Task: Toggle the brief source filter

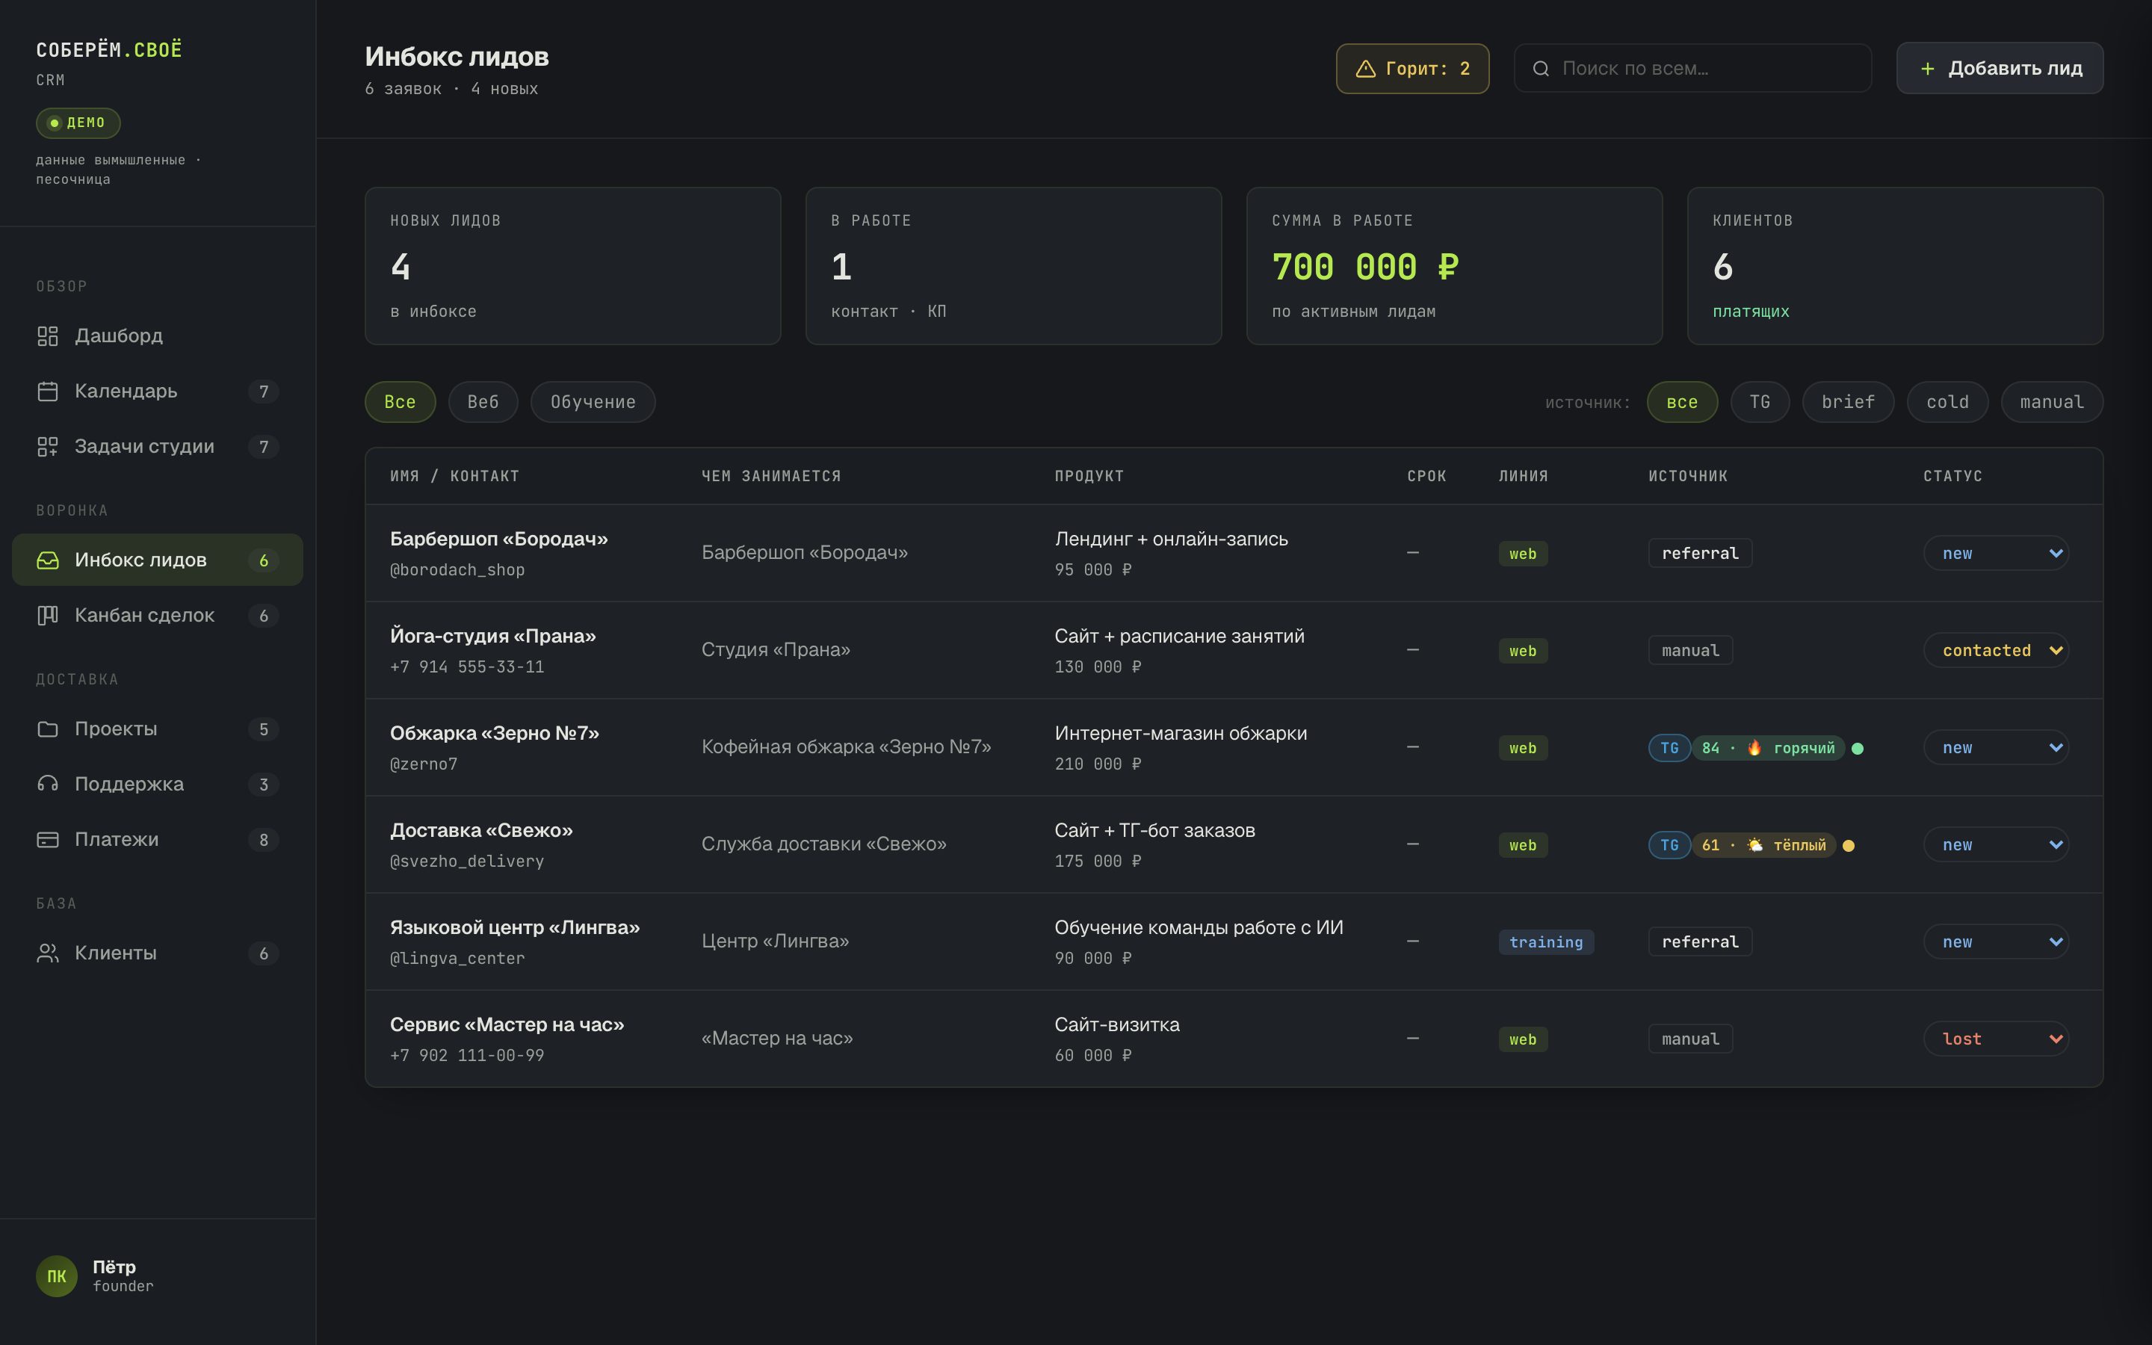Action: (1848, 402)
